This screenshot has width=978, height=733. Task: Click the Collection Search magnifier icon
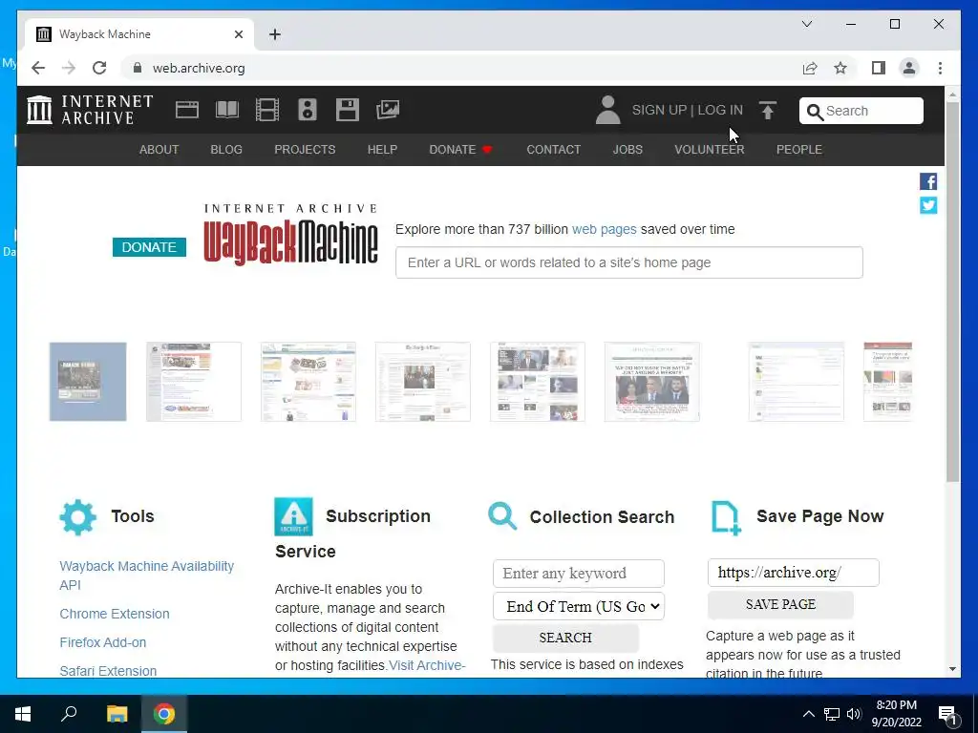pyautogui.click(x=502, y=516)
